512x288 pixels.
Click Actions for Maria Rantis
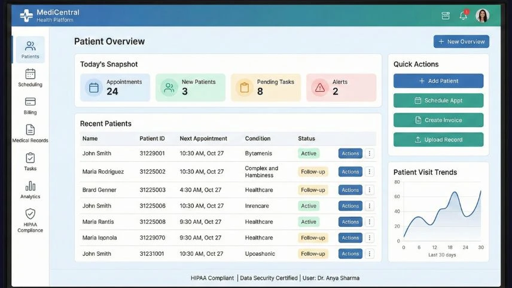(351, 222)
